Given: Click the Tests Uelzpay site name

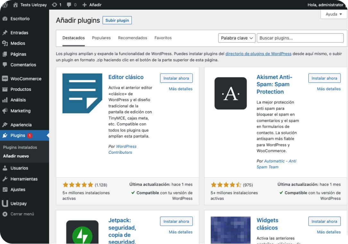Looking at the screenshot, I should coord(33,5).
